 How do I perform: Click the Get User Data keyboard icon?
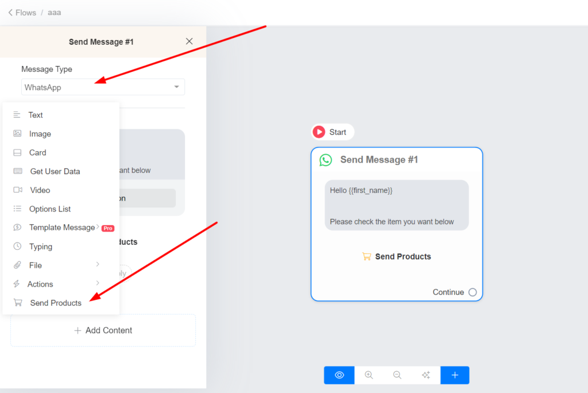pyautogui.click(x=18, y=171)
